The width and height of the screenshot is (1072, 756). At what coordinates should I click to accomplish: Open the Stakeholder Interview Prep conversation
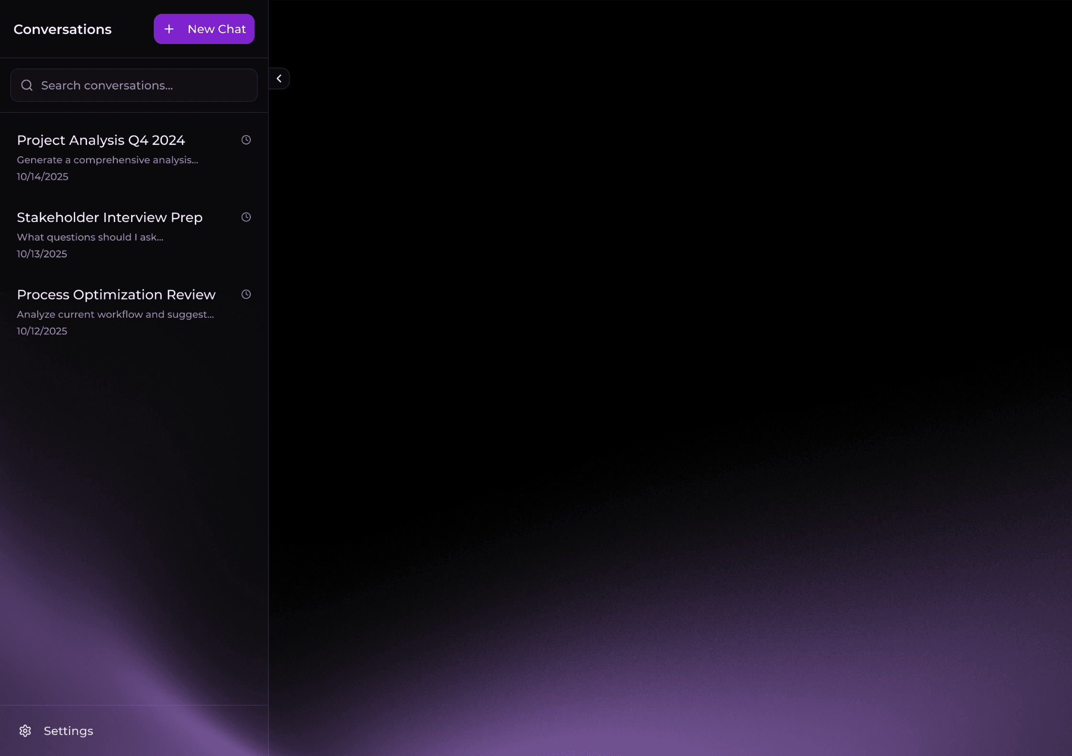pyautogui.click(x=110, y=217)
